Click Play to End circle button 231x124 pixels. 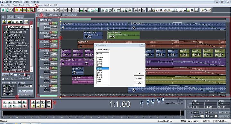[20, 102]
